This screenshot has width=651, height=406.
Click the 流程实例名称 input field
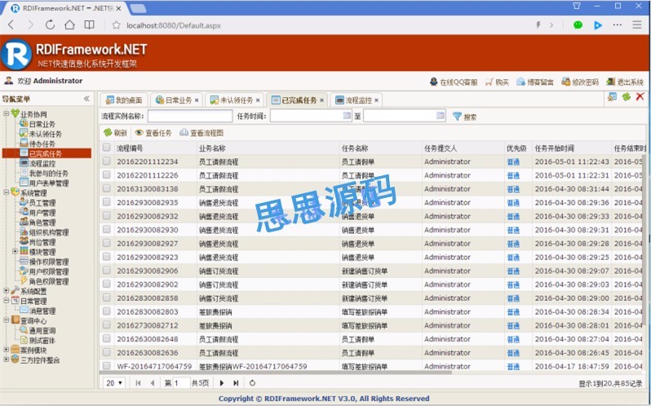[x=189, y=117]
